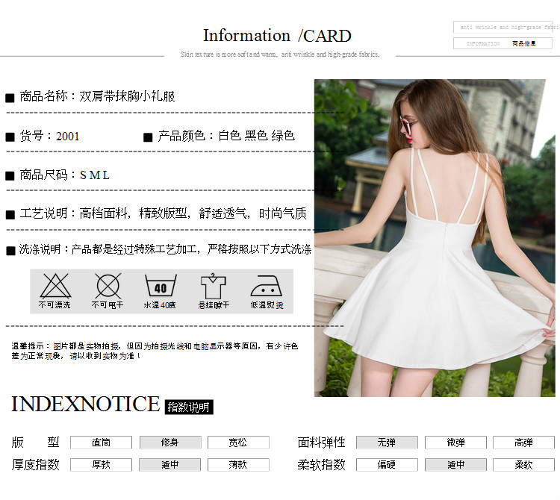Choose 宽松 in the 版型 row
Image resolution: width=560 pixels, height=500 pixels.
click(238, 443)
